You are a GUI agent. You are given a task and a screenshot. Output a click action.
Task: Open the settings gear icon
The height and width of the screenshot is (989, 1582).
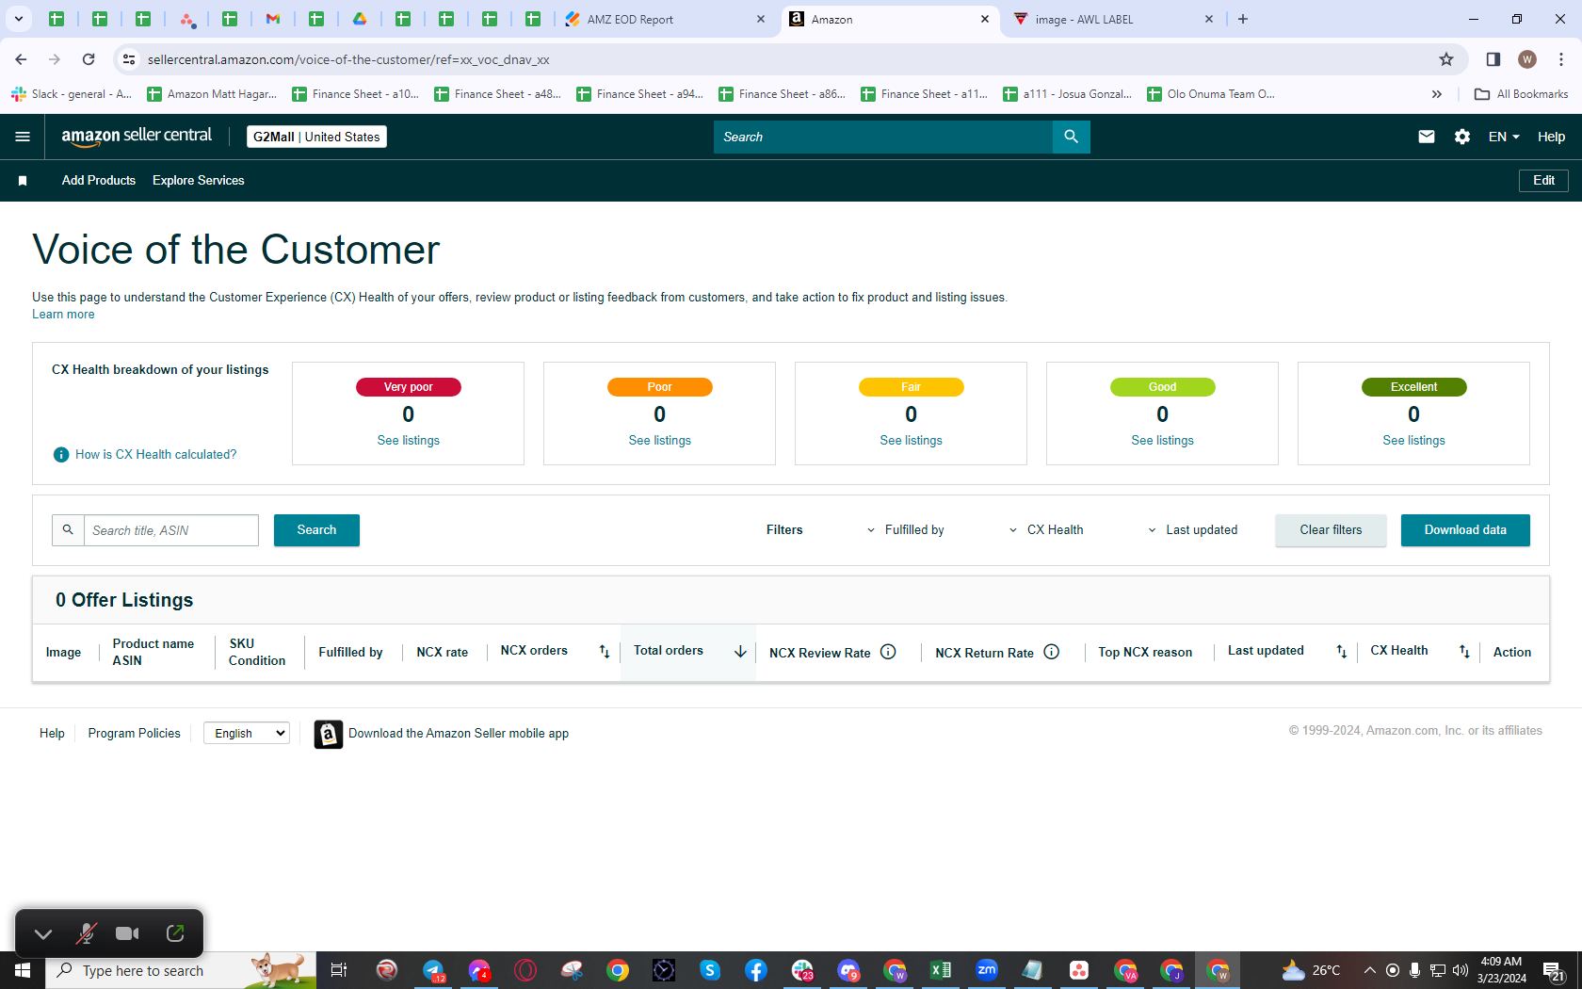point(1461,137)
